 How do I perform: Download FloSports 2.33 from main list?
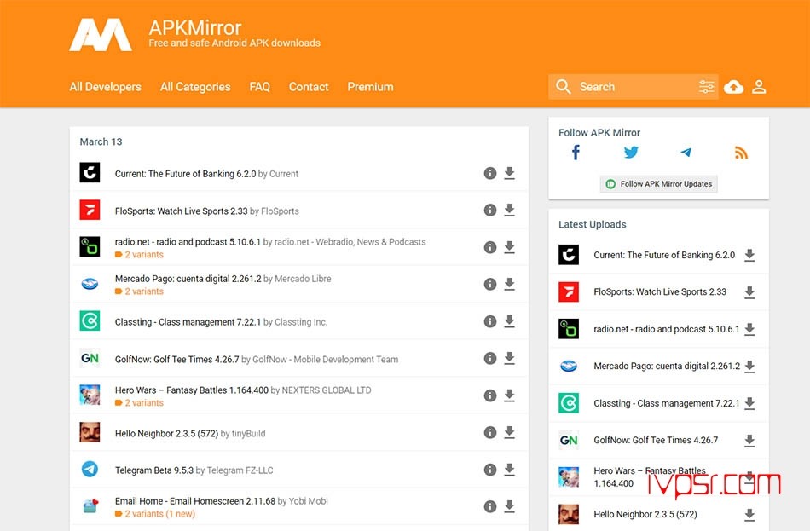pyautogui.click(x=509, y=210)
